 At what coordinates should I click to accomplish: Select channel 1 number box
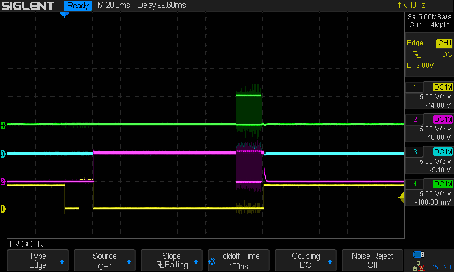pyautogui.click(x=414, y=87)
